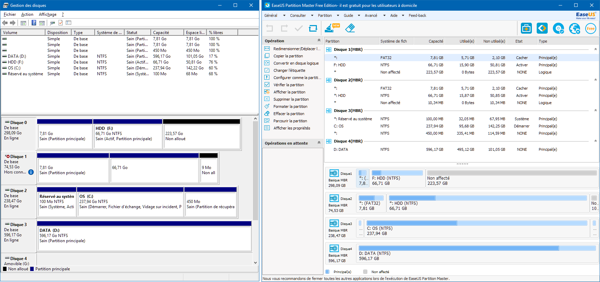
Task: Collapse the Opération panel chevron
Action: coord(319,41)
